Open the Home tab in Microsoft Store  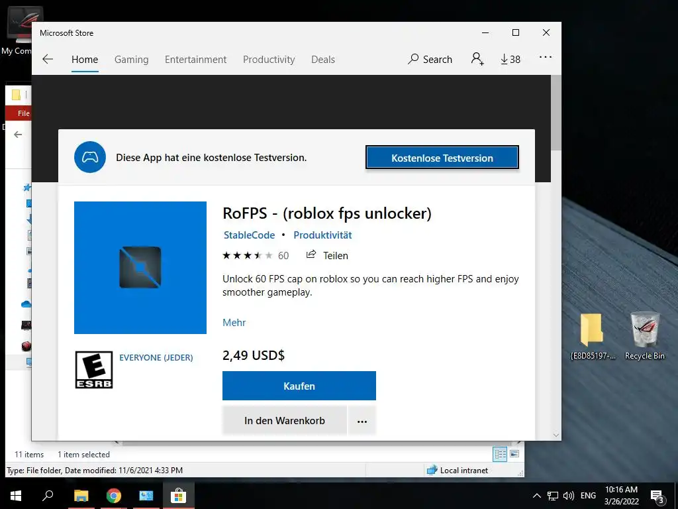tap(85, 59)
